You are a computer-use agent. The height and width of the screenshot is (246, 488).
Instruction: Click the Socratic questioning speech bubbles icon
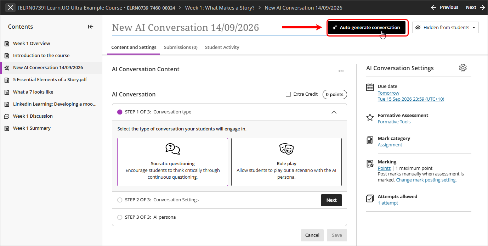(x=173, y=149)
